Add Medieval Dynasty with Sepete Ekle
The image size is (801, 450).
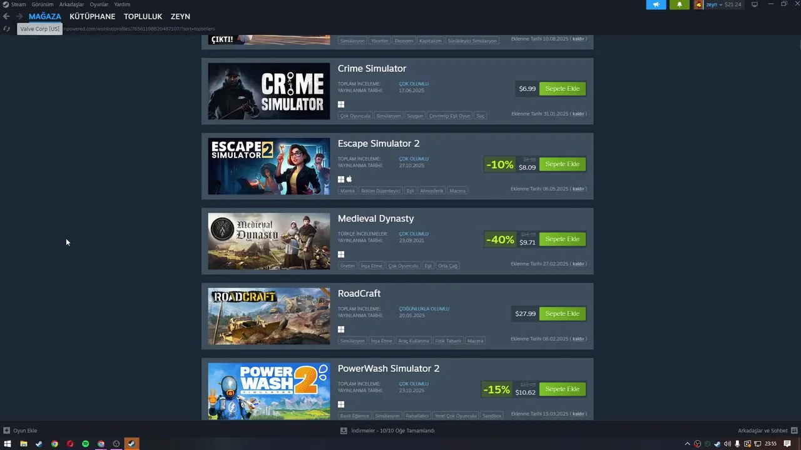pyautogui.click(x=563, y=239)
